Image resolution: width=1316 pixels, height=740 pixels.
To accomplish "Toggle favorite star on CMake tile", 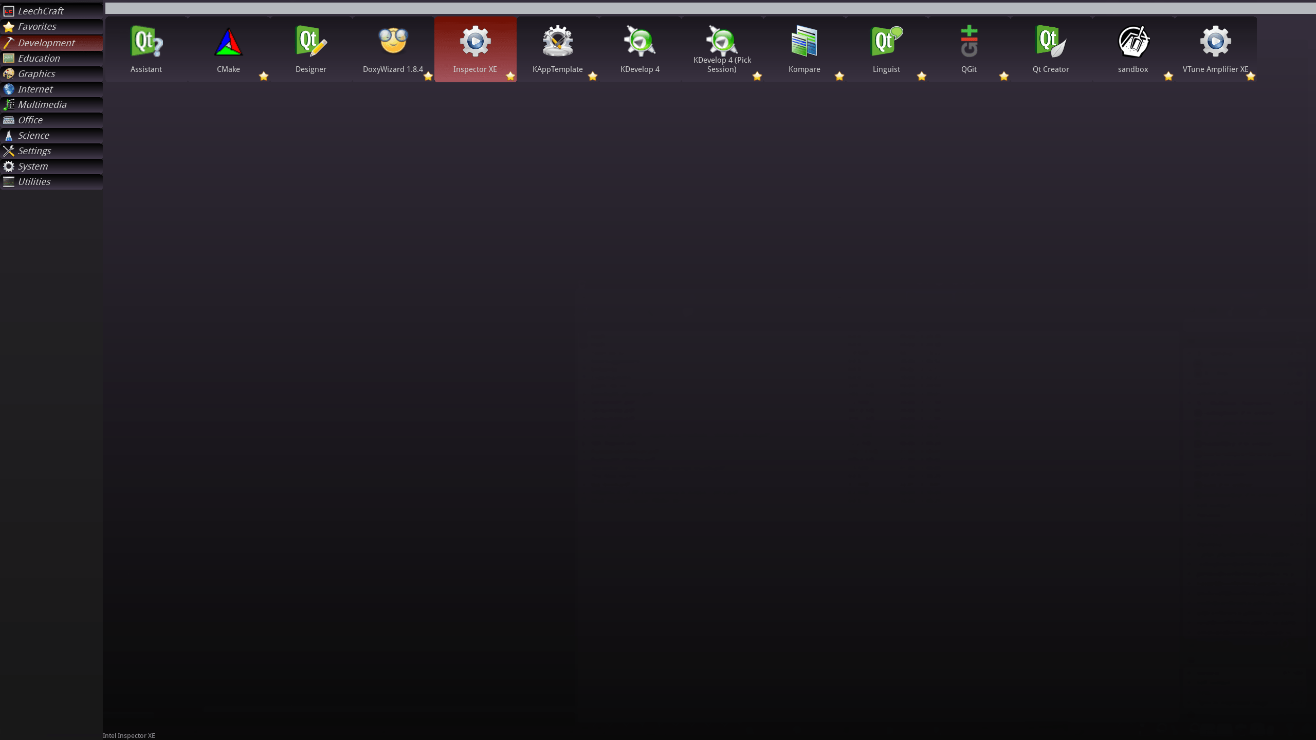I will click(x=264, y=76).
